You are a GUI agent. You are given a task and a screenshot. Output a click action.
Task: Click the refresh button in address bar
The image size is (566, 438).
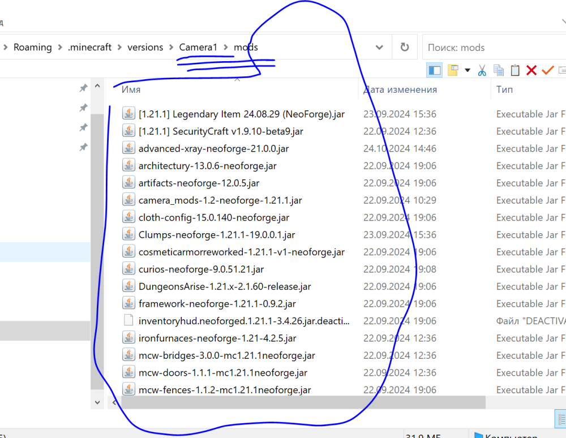click(405, 48)
